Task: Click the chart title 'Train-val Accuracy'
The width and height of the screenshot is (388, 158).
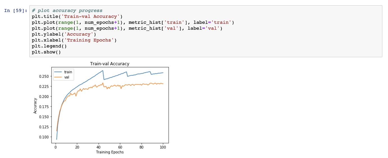Action: (110, 64)
